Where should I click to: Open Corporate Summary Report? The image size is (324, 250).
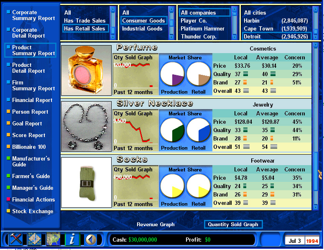[x=33, y=15]
